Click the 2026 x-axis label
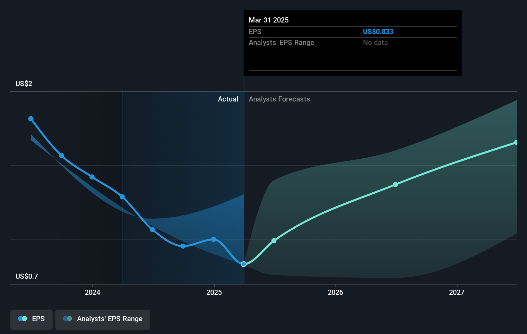This screenshot has height=334, width=527. click(x=335, y=292)
